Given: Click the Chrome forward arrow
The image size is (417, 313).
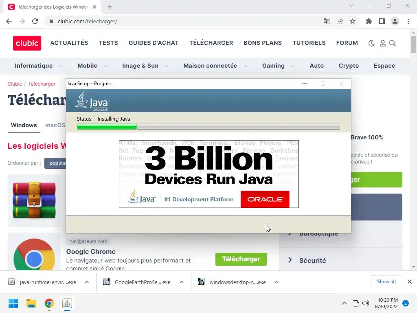Looking at the screenshot, I should pyautogui.click(x=22, y=21).
